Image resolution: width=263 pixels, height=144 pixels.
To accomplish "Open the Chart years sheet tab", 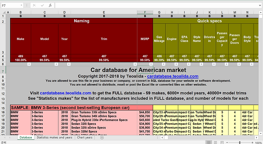I will [84, 137].
